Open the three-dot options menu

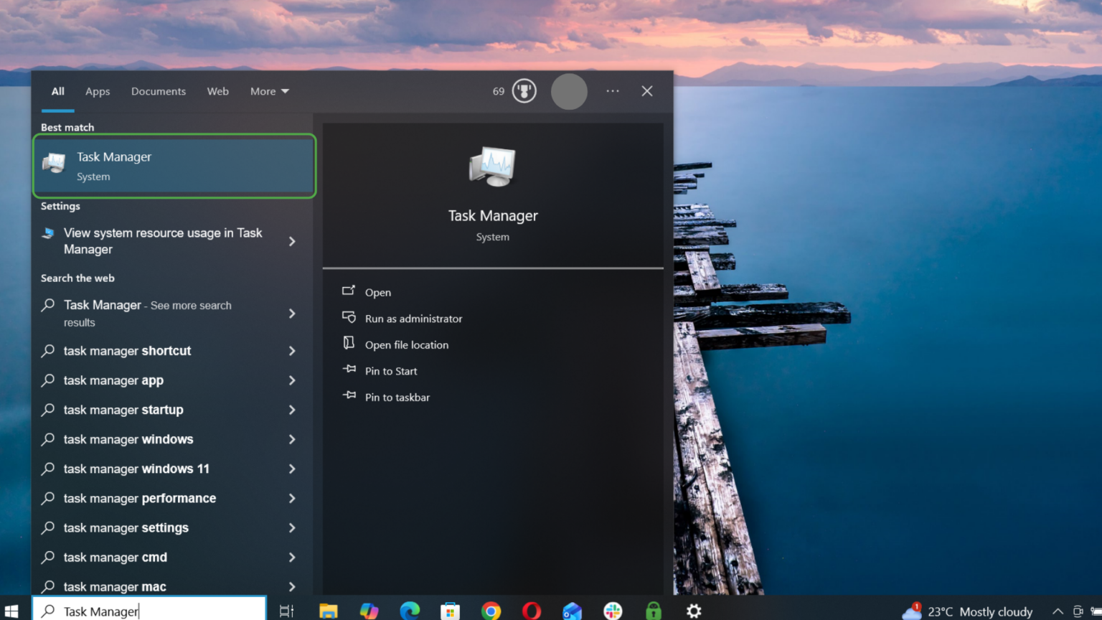(613, 91)
